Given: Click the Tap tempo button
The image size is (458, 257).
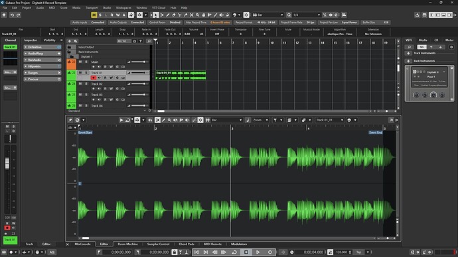Looking at the screenshot, I should tap(358, 252).
